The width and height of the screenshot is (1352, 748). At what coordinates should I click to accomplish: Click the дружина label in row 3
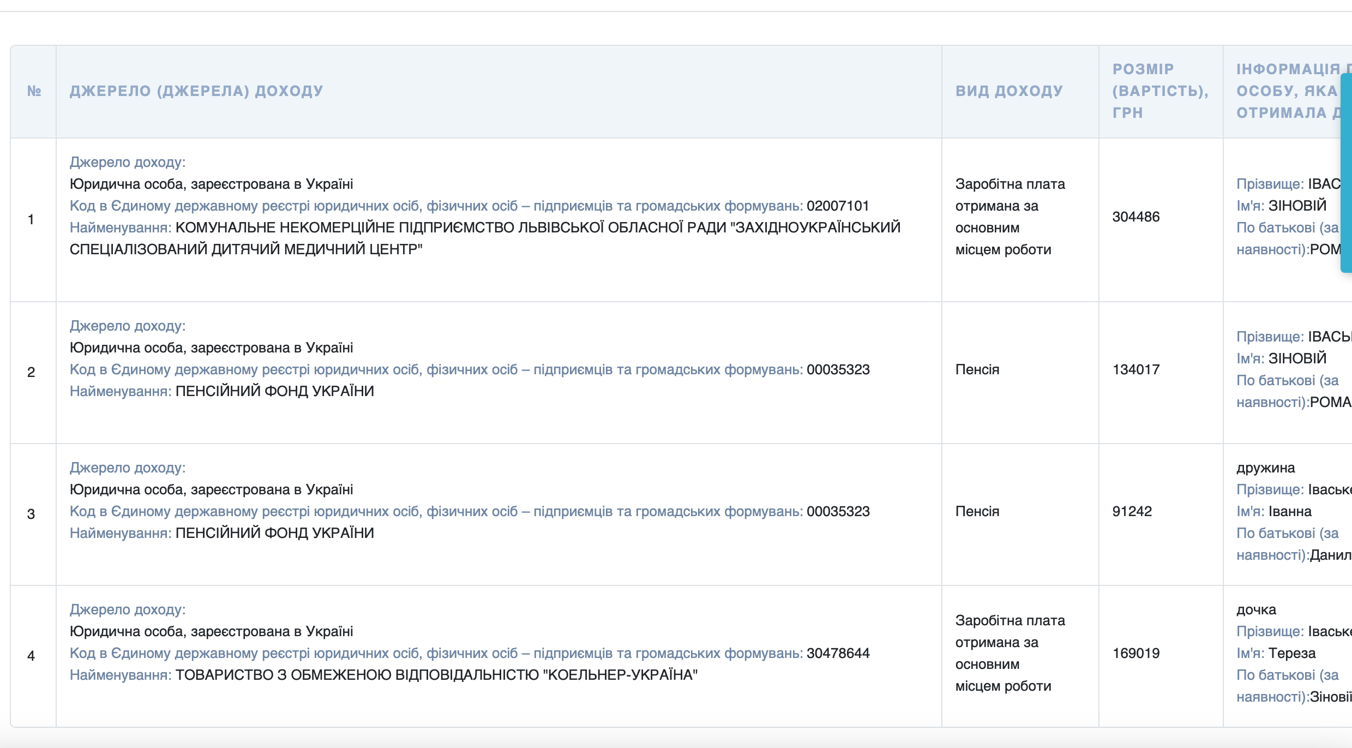coord(1265,468)
